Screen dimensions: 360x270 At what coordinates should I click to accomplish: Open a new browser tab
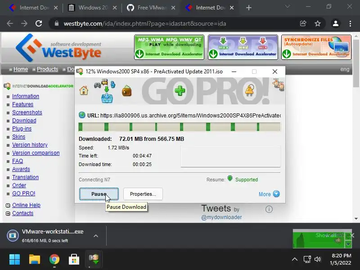click(249, 8)
